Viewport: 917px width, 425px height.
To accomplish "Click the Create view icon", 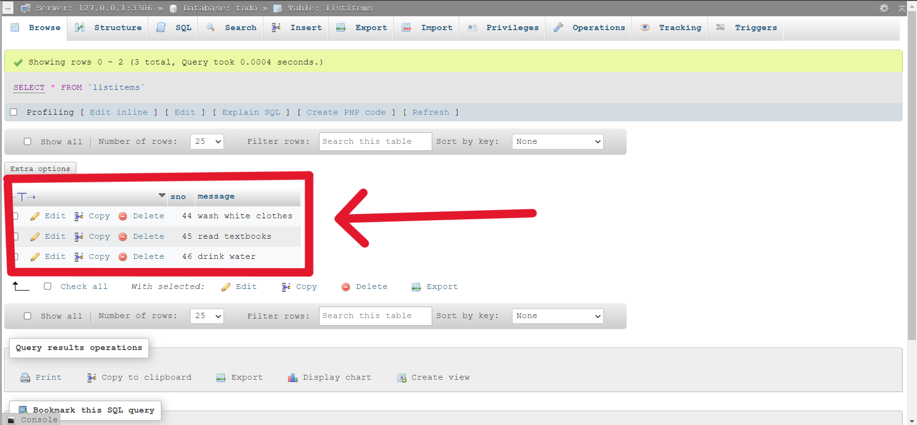I will point(402,378).
